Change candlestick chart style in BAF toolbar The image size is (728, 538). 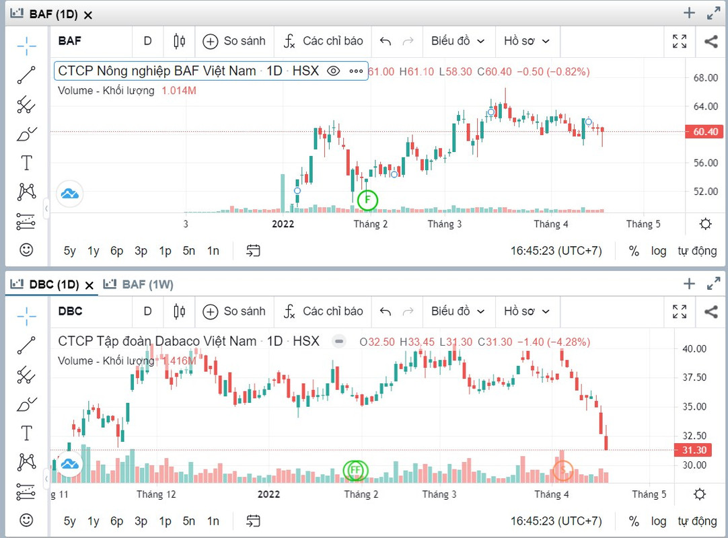pos(179,41)
